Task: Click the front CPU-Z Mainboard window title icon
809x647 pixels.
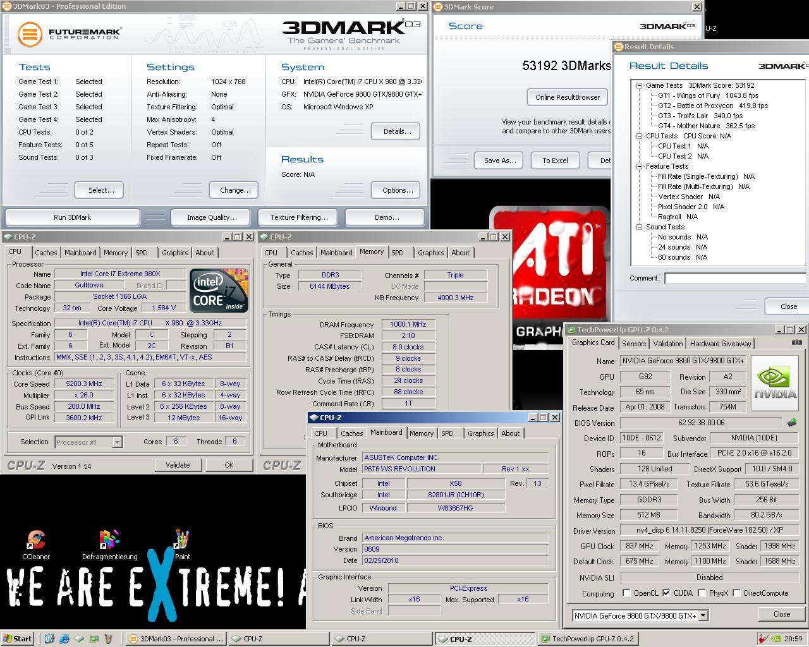Action: 313,418
